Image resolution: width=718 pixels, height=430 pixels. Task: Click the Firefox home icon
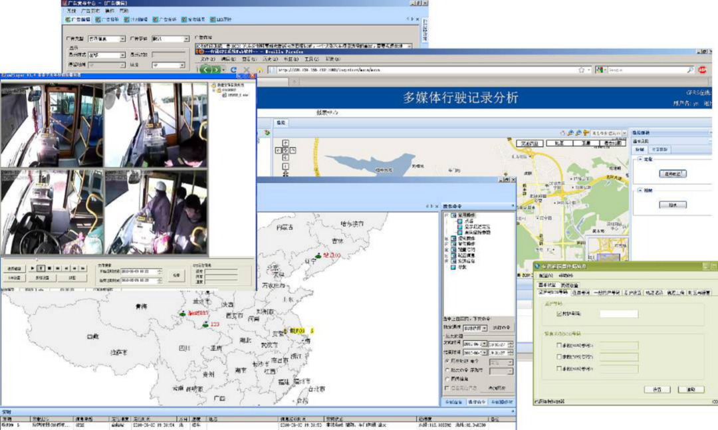pos(261,69)
